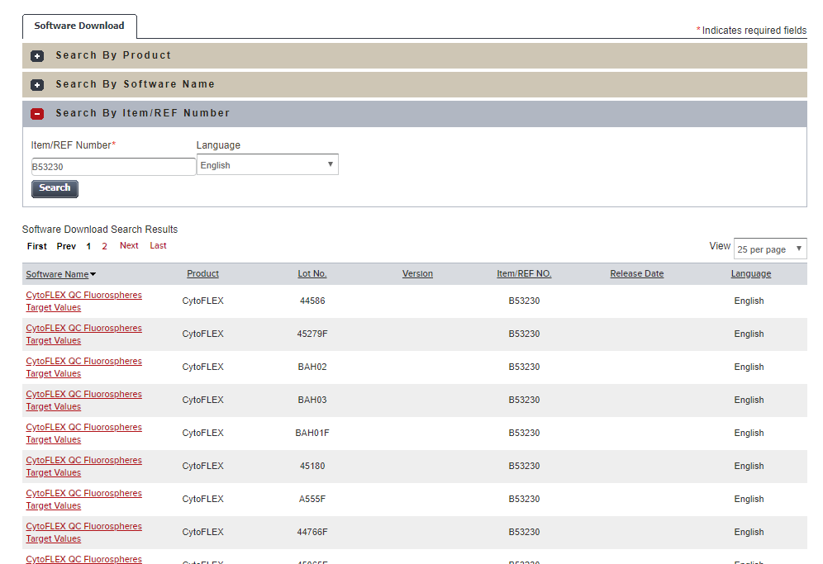Open CytoFLEX QC Fluorospheres link for lot 45180
This screenshot has width=823, height=564.
pos(84,467)
